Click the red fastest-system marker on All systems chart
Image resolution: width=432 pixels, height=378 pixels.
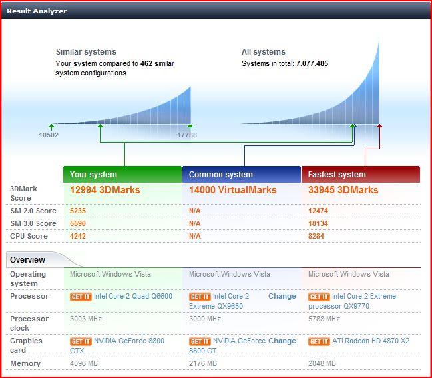[x=379, y=126]
